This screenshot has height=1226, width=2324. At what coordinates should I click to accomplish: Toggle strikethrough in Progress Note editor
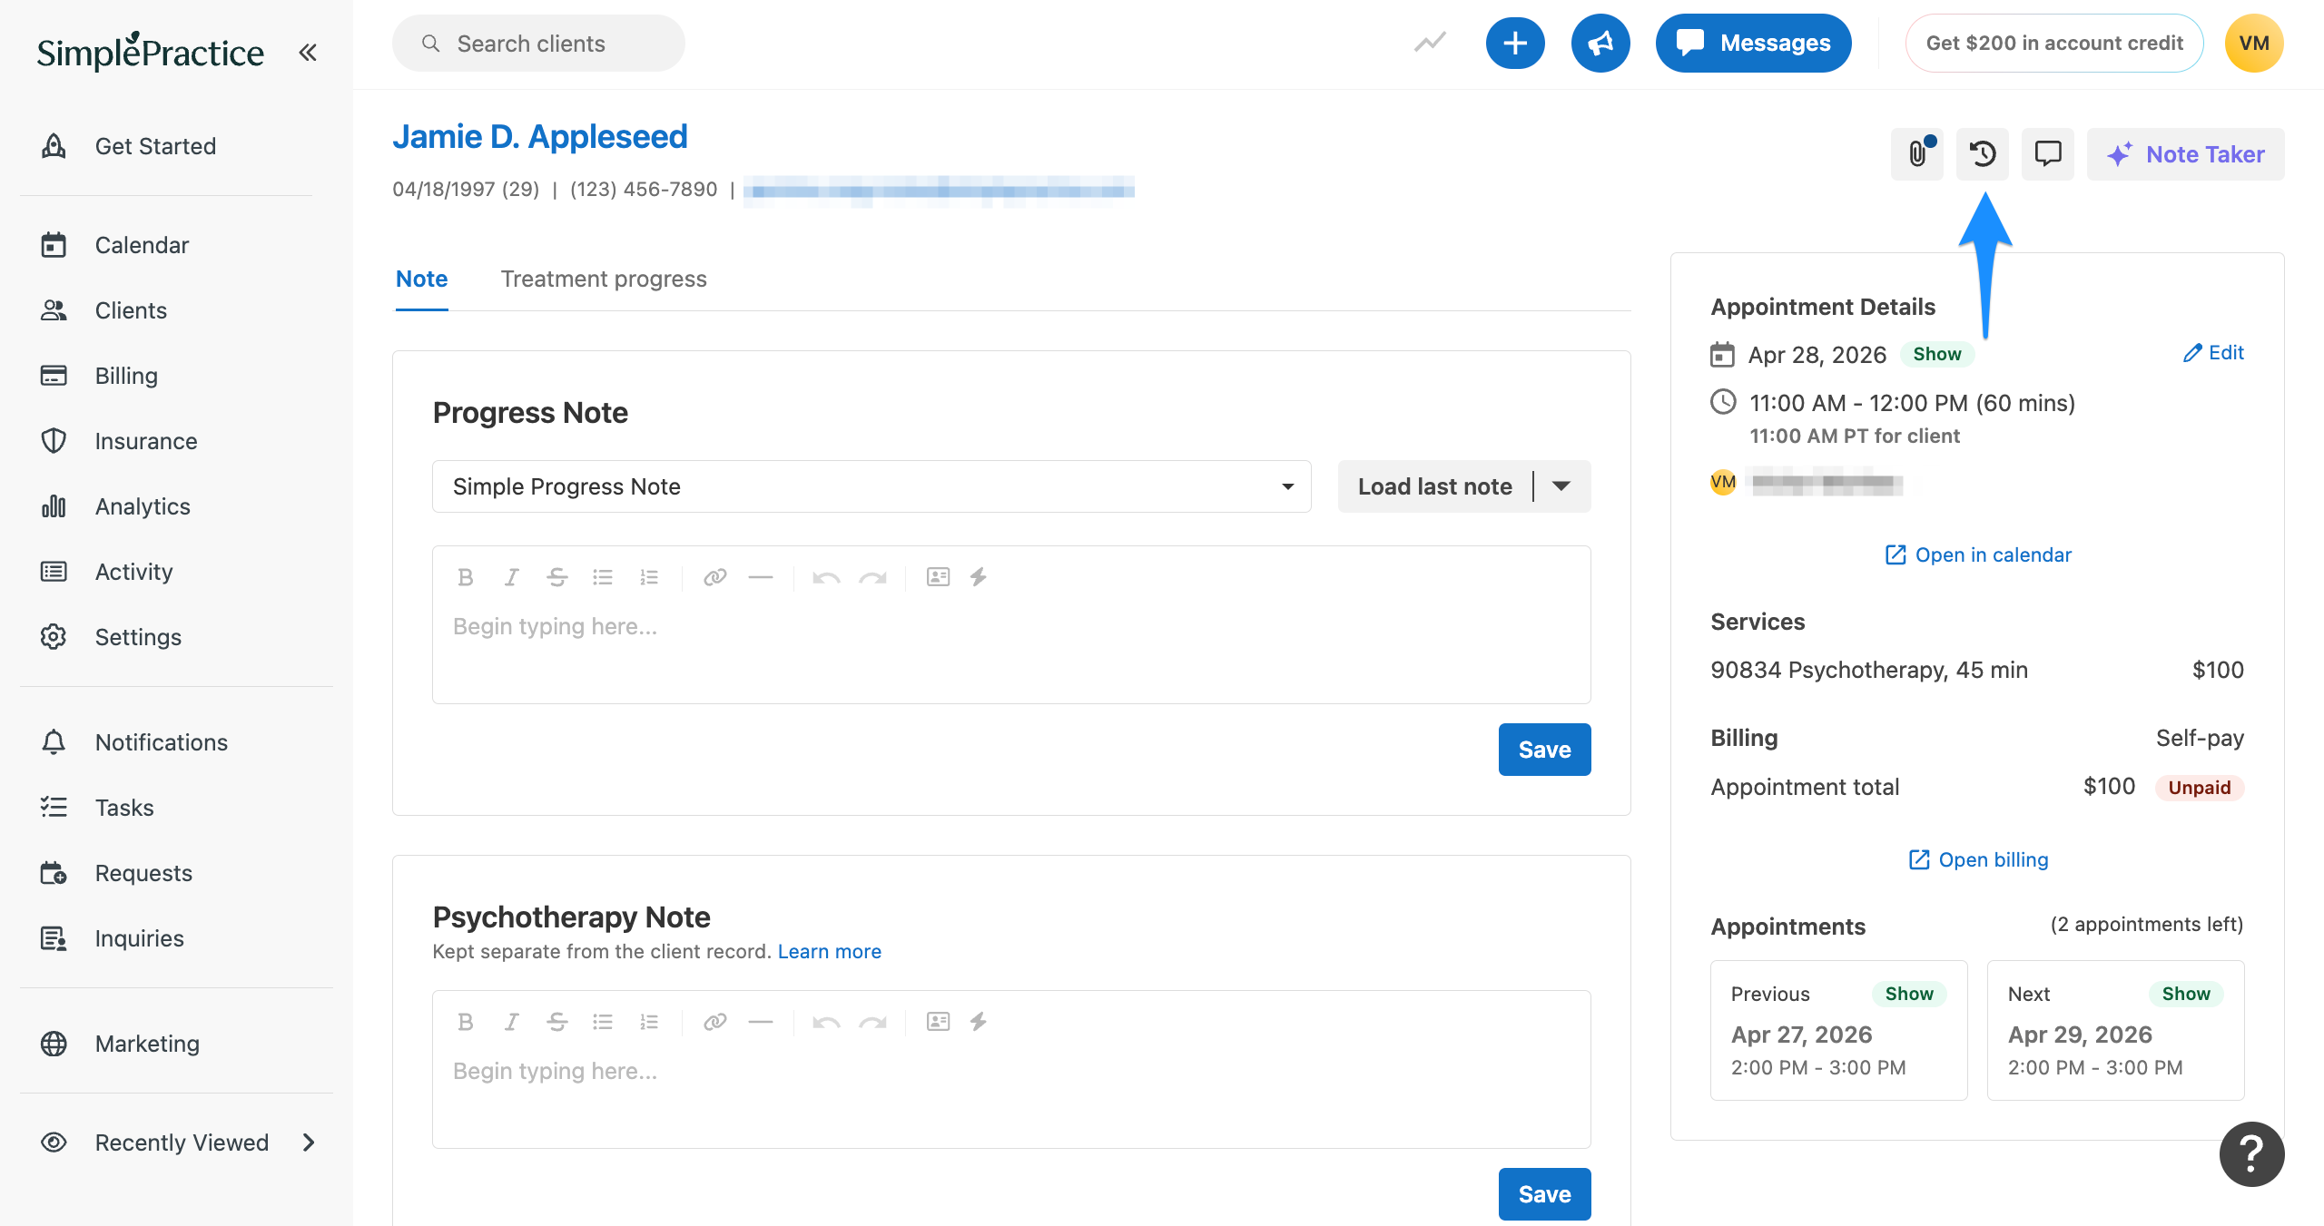click(557, 577)
